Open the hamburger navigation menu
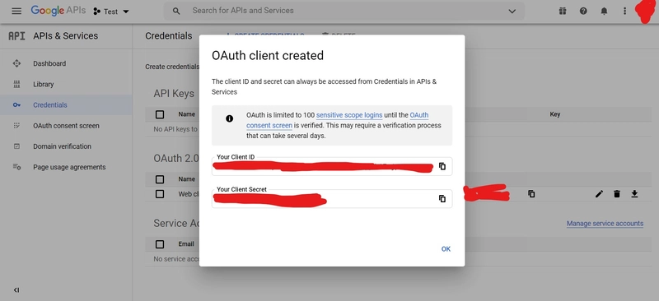659x301 pixels. [16, 12]
